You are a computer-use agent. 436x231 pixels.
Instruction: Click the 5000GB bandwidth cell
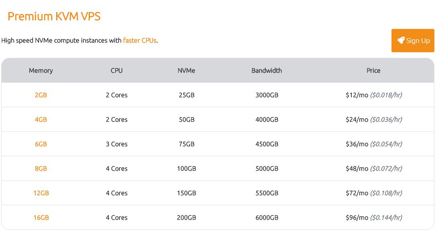[x=267, y=169]
